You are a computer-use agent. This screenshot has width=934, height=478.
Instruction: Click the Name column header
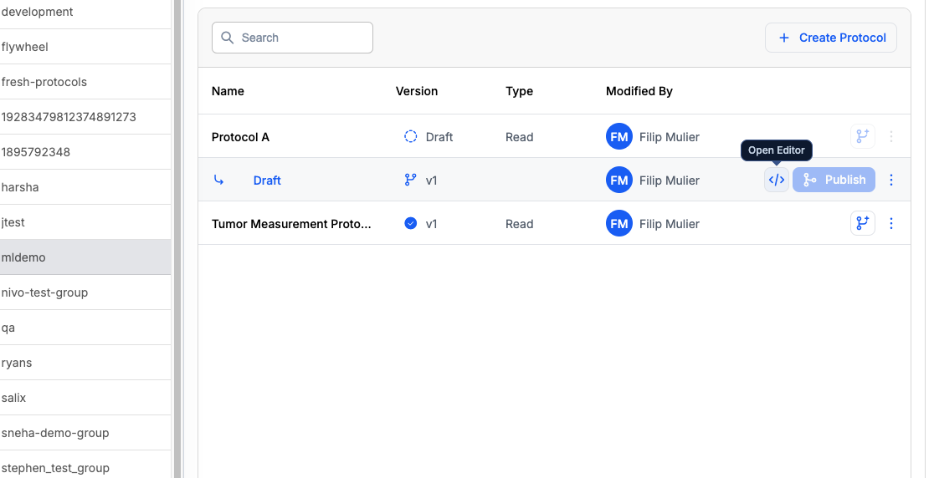(x=228, y=91)
